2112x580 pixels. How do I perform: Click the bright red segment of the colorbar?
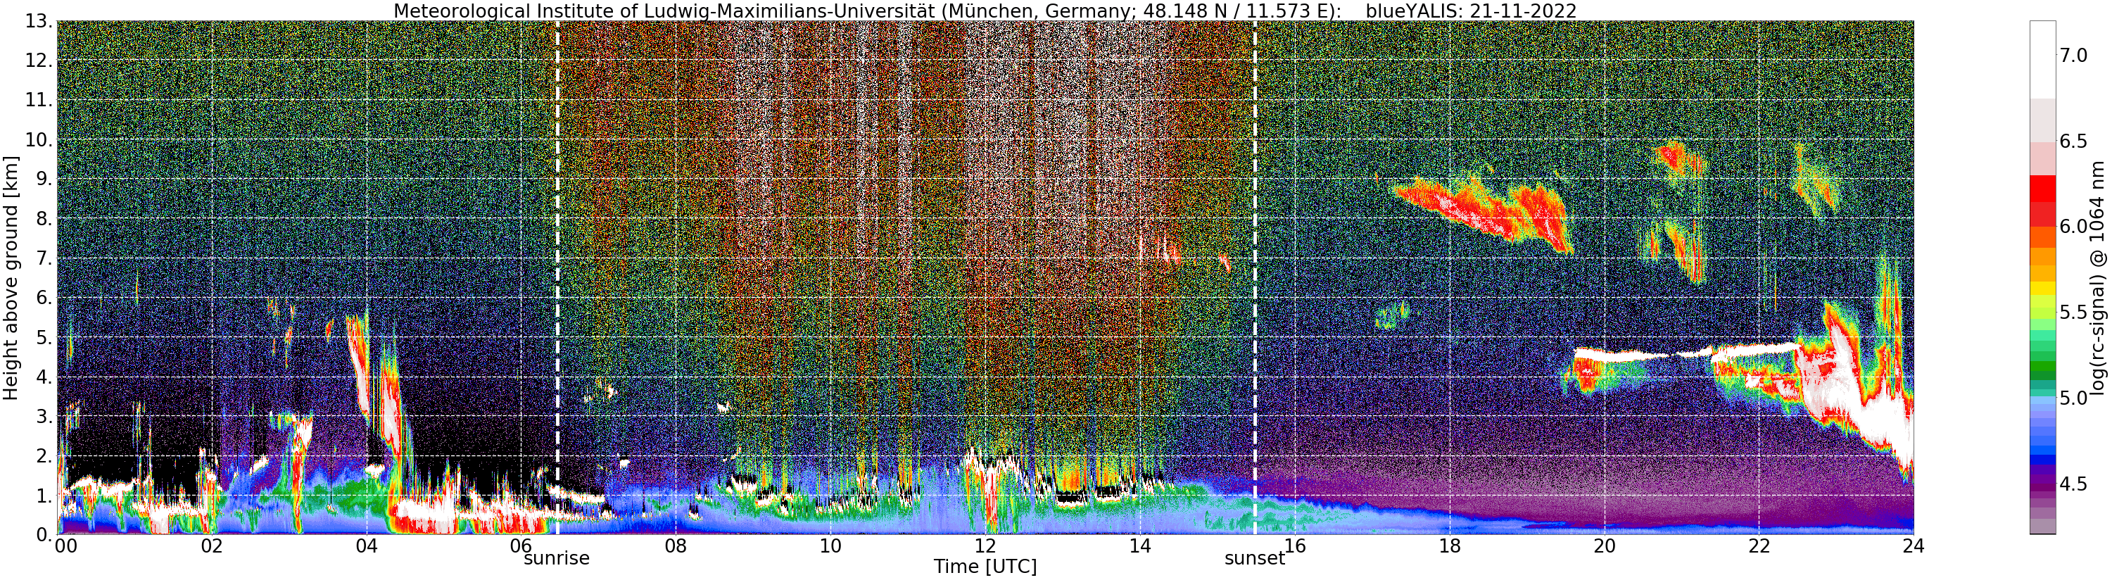click(2042, 188)
